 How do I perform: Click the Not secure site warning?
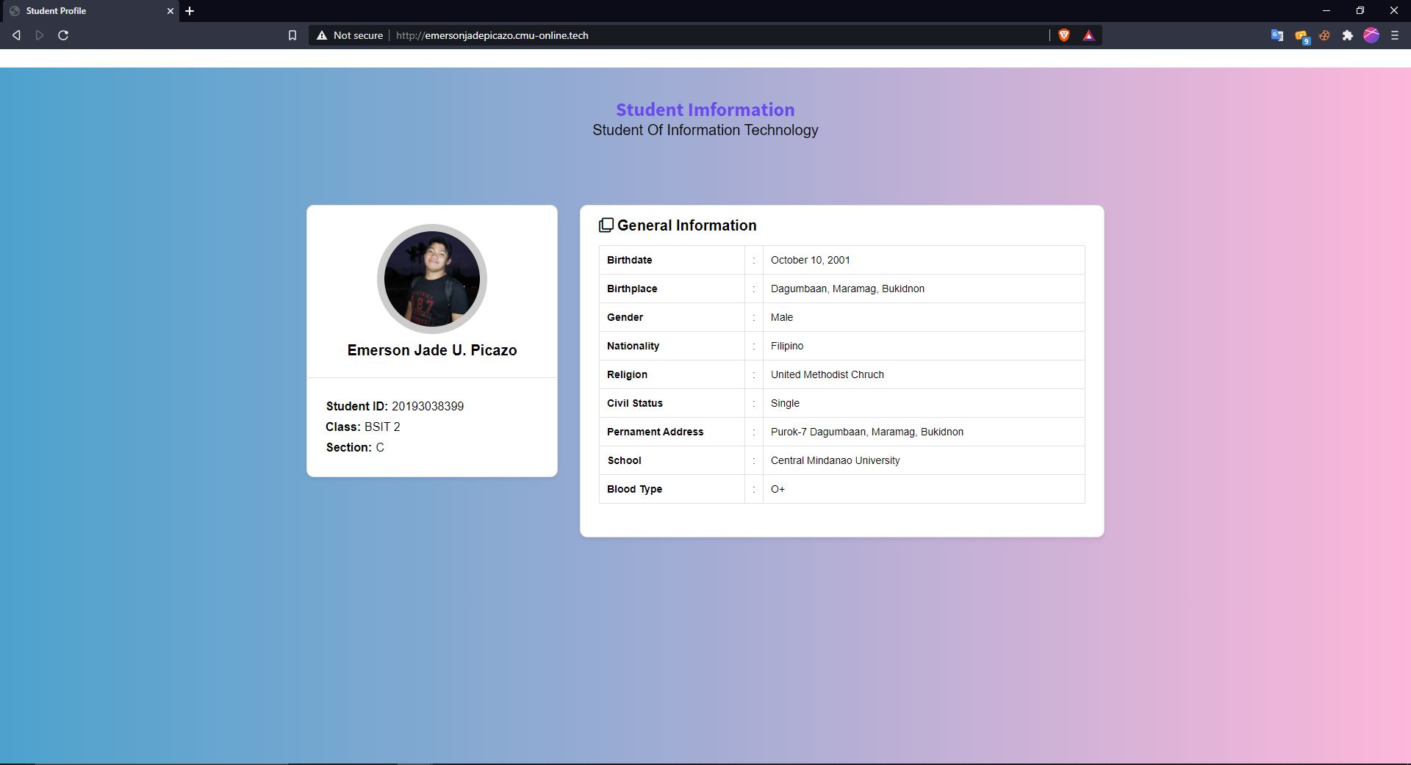350,35
